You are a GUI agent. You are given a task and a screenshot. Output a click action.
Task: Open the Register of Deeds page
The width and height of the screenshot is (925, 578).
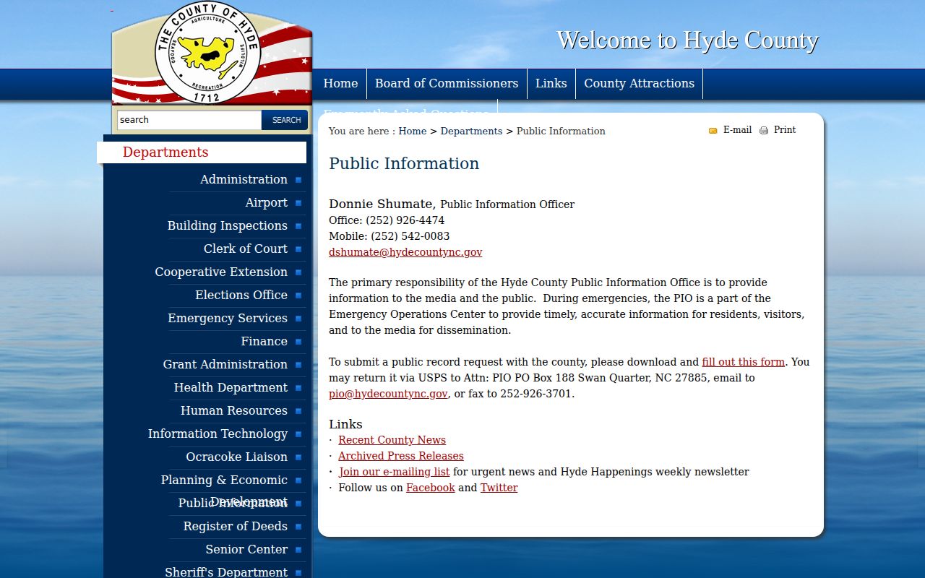pos(236,526)
